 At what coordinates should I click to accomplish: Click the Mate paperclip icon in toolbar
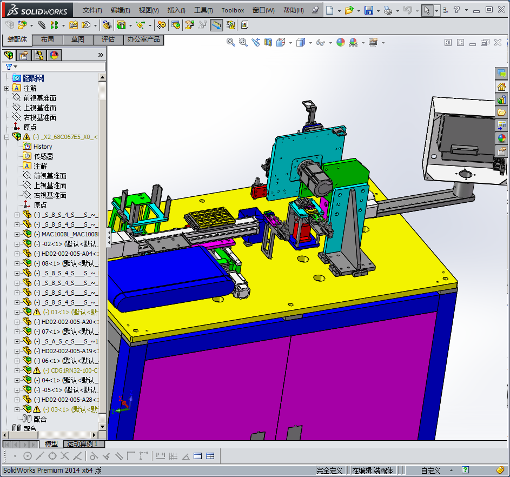(42, 25)
